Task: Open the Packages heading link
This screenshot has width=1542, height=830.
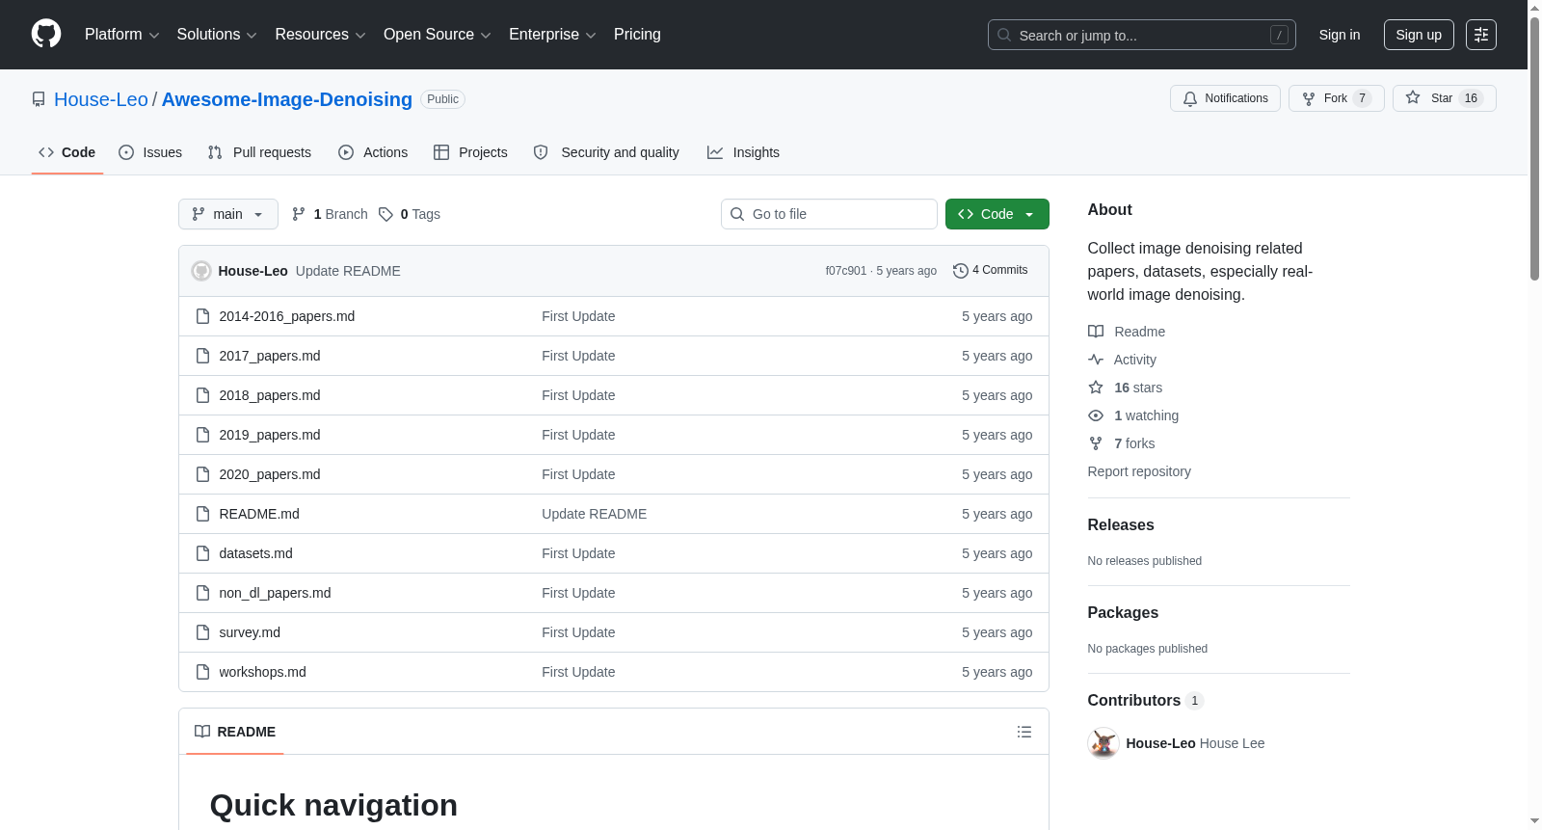Action: 1123,612
